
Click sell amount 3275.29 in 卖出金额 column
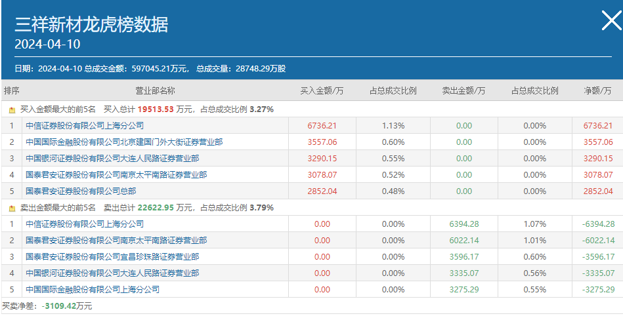tap(464, 289)
